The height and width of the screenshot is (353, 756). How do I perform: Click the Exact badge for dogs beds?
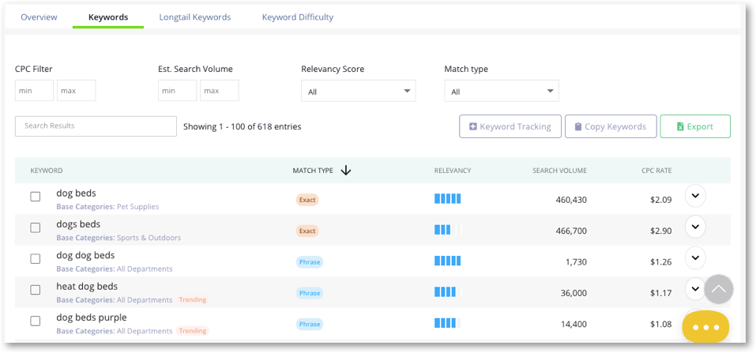(x=307, y=231)
